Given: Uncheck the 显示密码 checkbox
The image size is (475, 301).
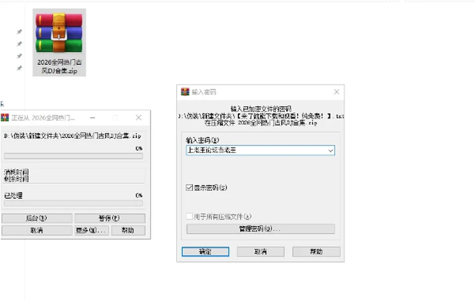Looking at the screenshot, I should [x=190, y=188].
